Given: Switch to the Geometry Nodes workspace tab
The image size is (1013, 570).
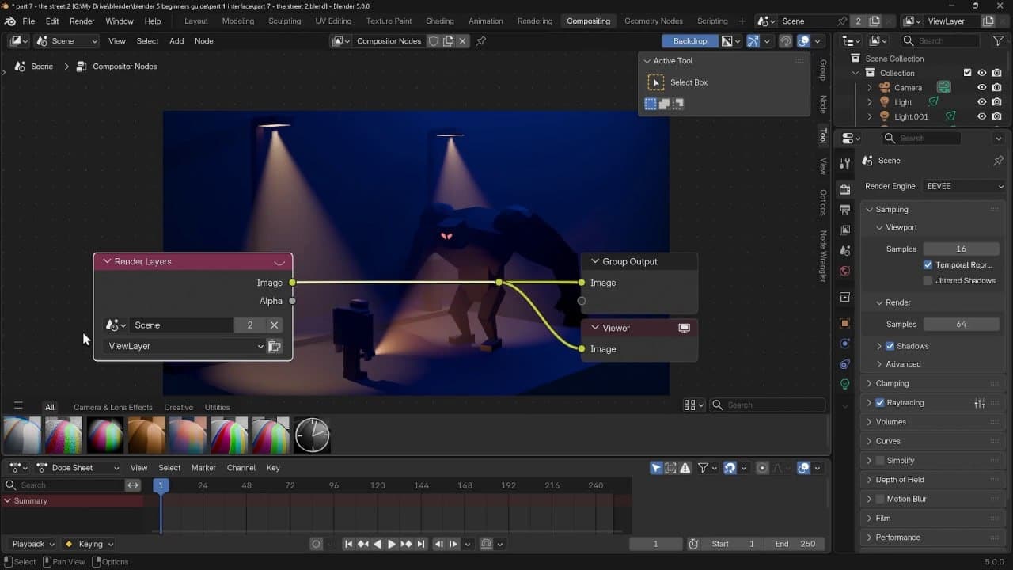Looking at the screenshot, I should pyautogui.click(x=653, y=21).
